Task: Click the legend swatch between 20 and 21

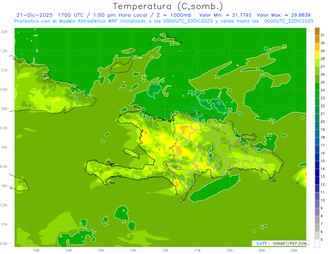Action: click(317, 118)
